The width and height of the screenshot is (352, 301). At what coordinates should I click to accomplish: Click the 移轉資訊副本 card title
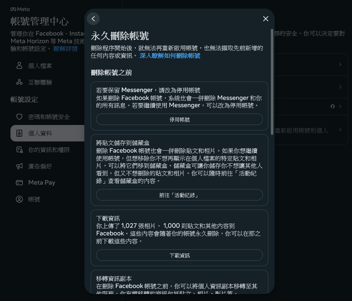(114, 278)
